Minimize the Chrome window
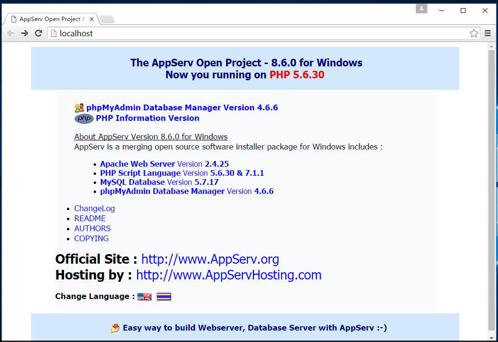Viewport: 498px width, 342px height. [x=442, y=11]
